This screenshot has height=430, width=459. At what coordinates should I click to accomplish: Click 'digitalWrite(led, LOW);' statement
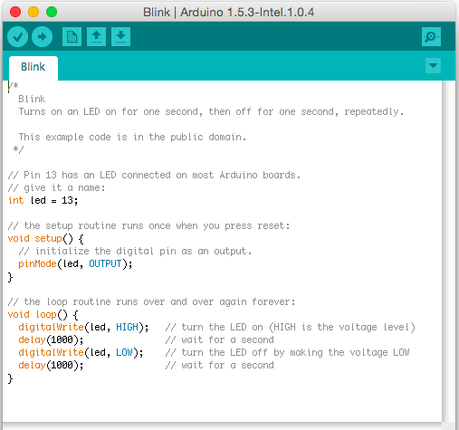pos(81,353)
